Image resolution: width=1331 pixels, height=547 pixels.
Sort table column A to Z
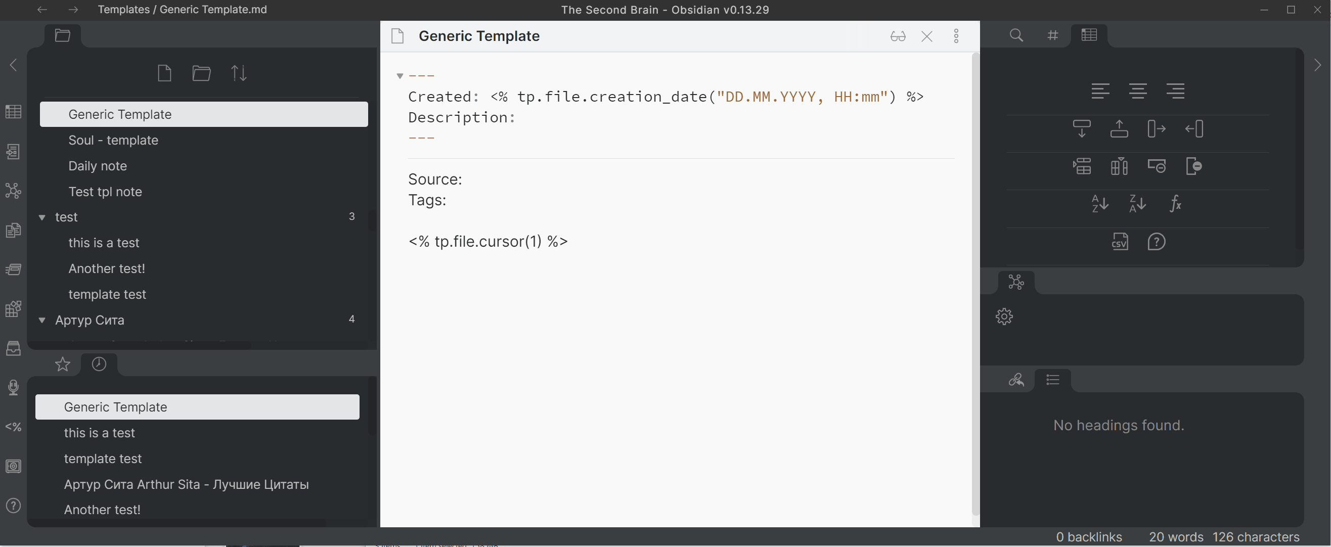[x=1100, y=204]
